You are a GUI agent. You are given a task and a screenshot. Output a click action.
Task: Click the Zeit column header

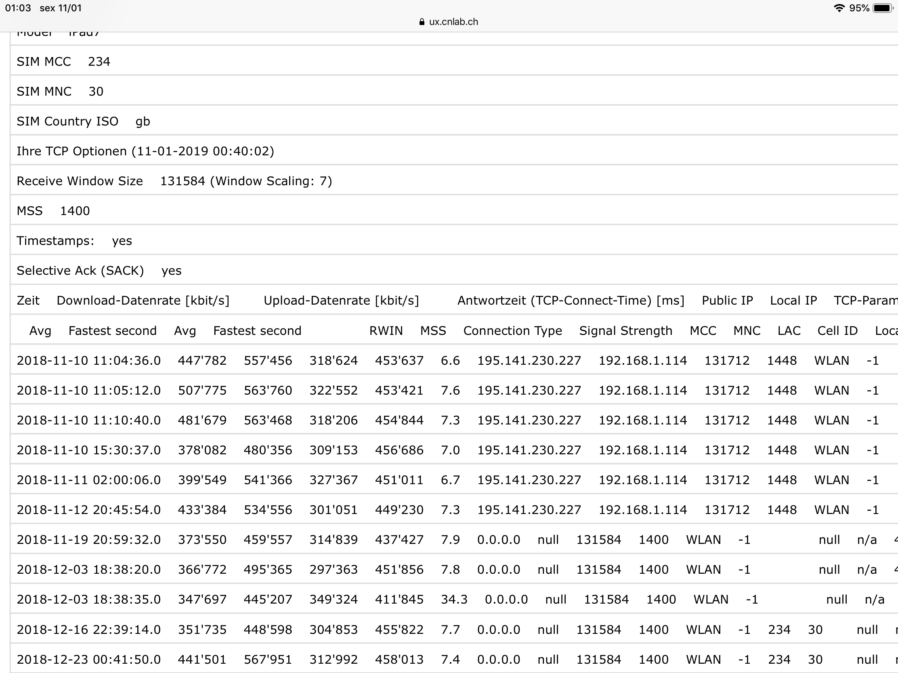click(x=28, y=301)
